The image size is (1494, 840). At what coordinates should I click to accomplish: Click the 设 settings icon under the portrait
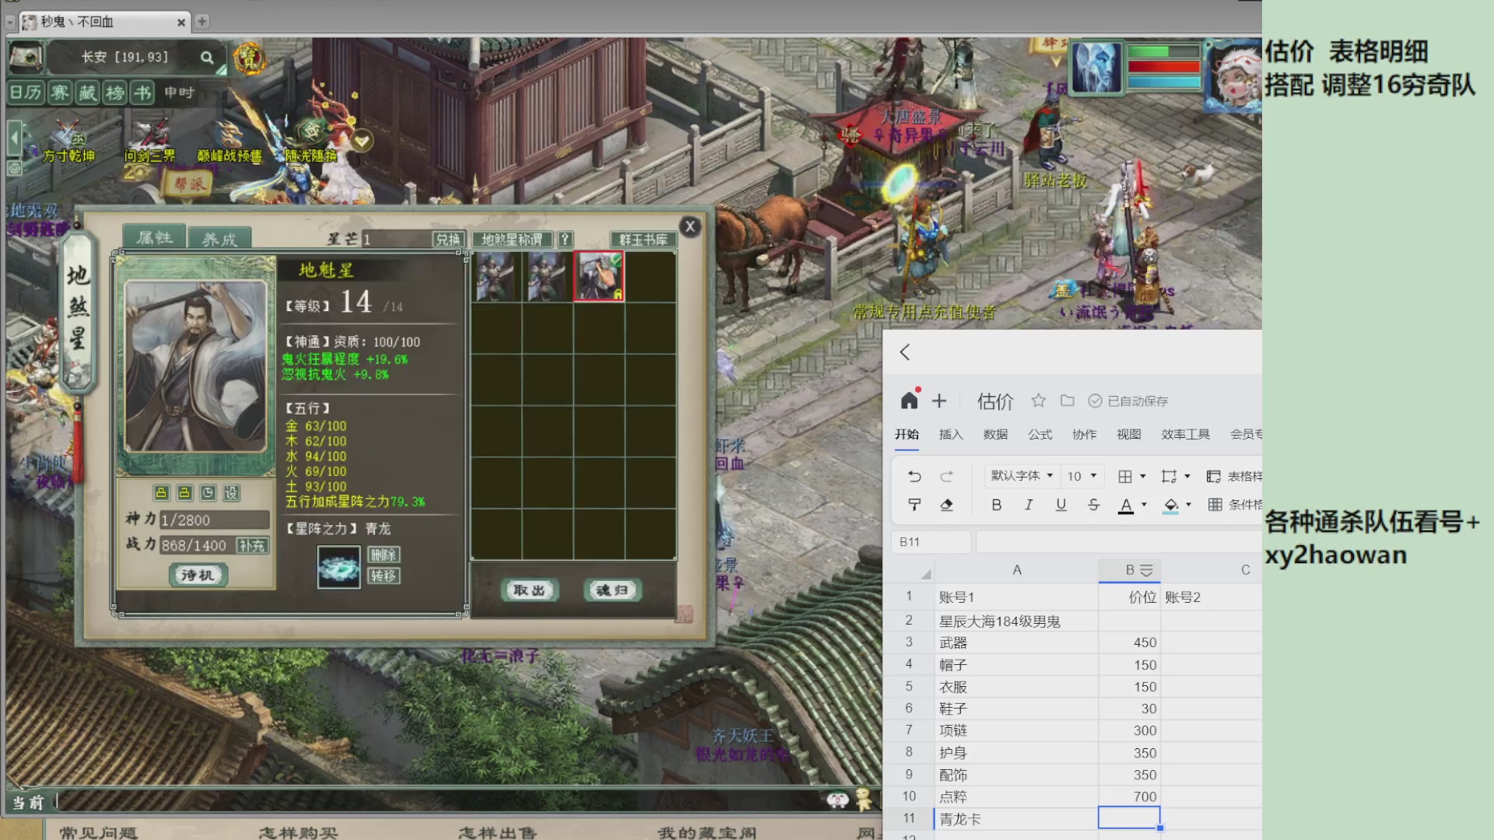pyautogui.click(x=231, y=492)
